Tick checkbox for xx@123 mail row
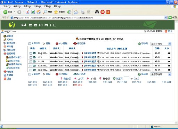178x129 pixels. (31, 70)
